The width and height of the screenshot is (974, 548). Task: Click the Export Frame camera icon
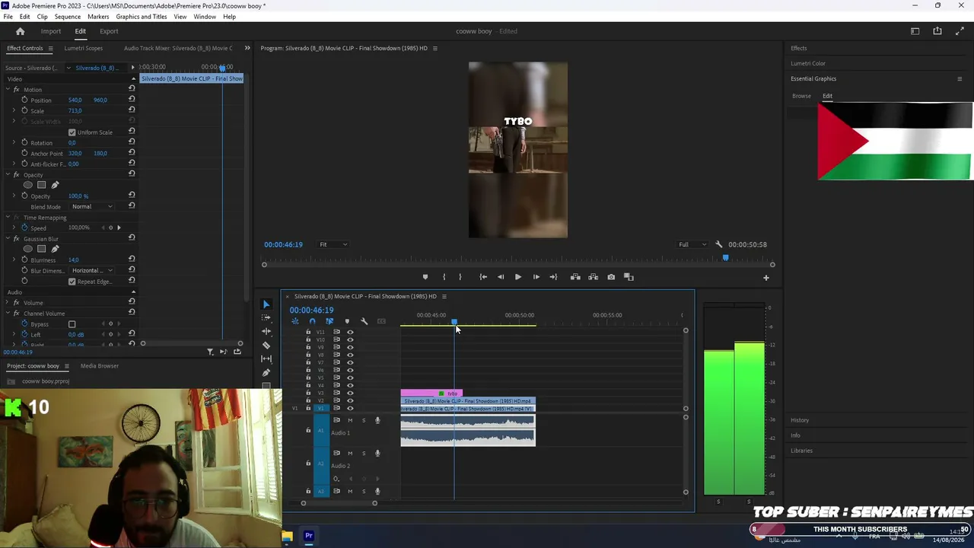coord(611,277)
